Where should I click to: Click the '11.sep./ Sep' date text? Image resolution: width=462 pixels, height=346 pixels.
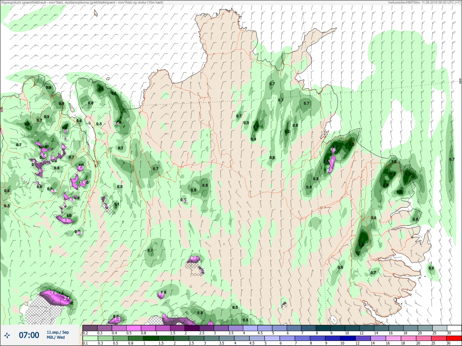point(58,332)
